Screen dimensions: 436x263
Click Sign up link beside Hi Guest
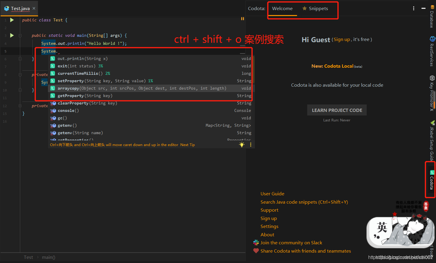click(x=341, y=39)
